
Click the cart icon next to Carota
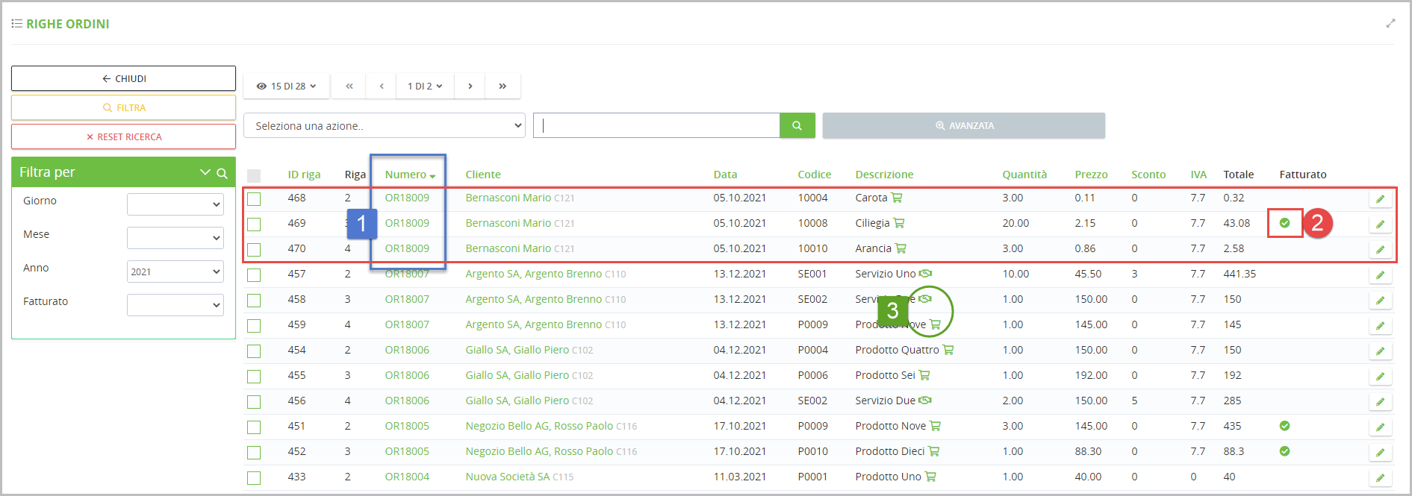pyautogui.click(x=897, y=198)
